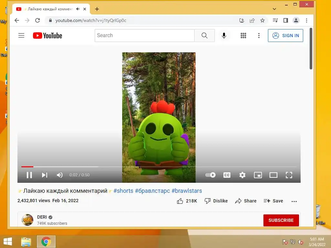Share this video
The width and height of the screenshot is (331, 248).
(246, 201)
